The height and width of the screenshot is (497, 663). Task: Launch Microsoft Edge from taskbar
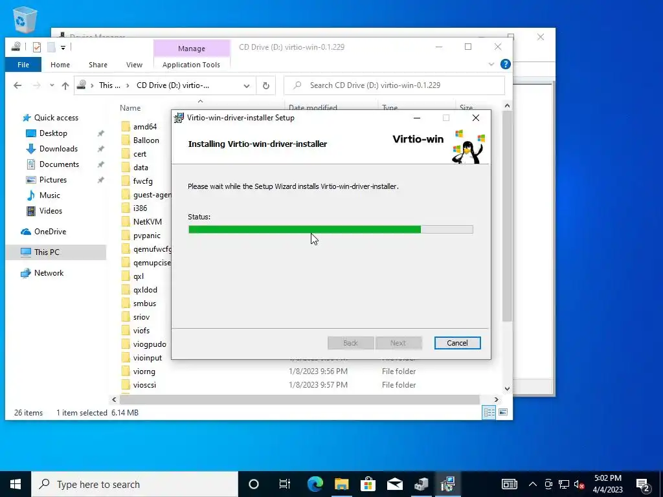[x=315, y=484]
